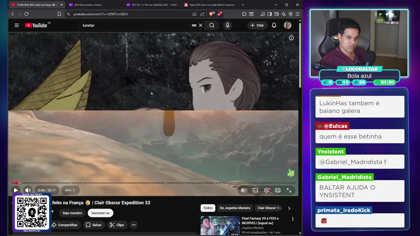
Task: Open Brave Wallet icon
Action: [x=277, y=14]
